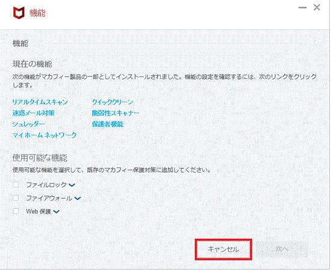This screenshot has height=272, width=331.
Task: Open the 保護者機能 link
Action: pyautogui.click(x=108, y=124)
